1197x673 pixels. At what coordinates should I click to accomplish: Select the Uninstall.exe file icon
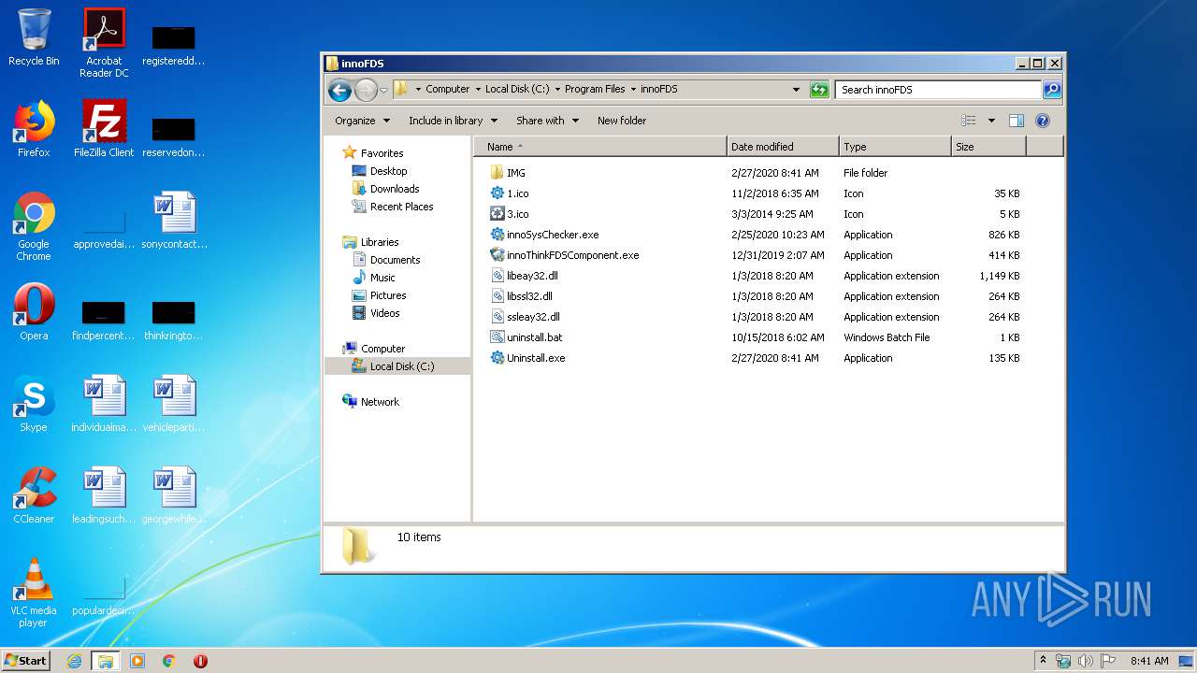coord(497,358)
